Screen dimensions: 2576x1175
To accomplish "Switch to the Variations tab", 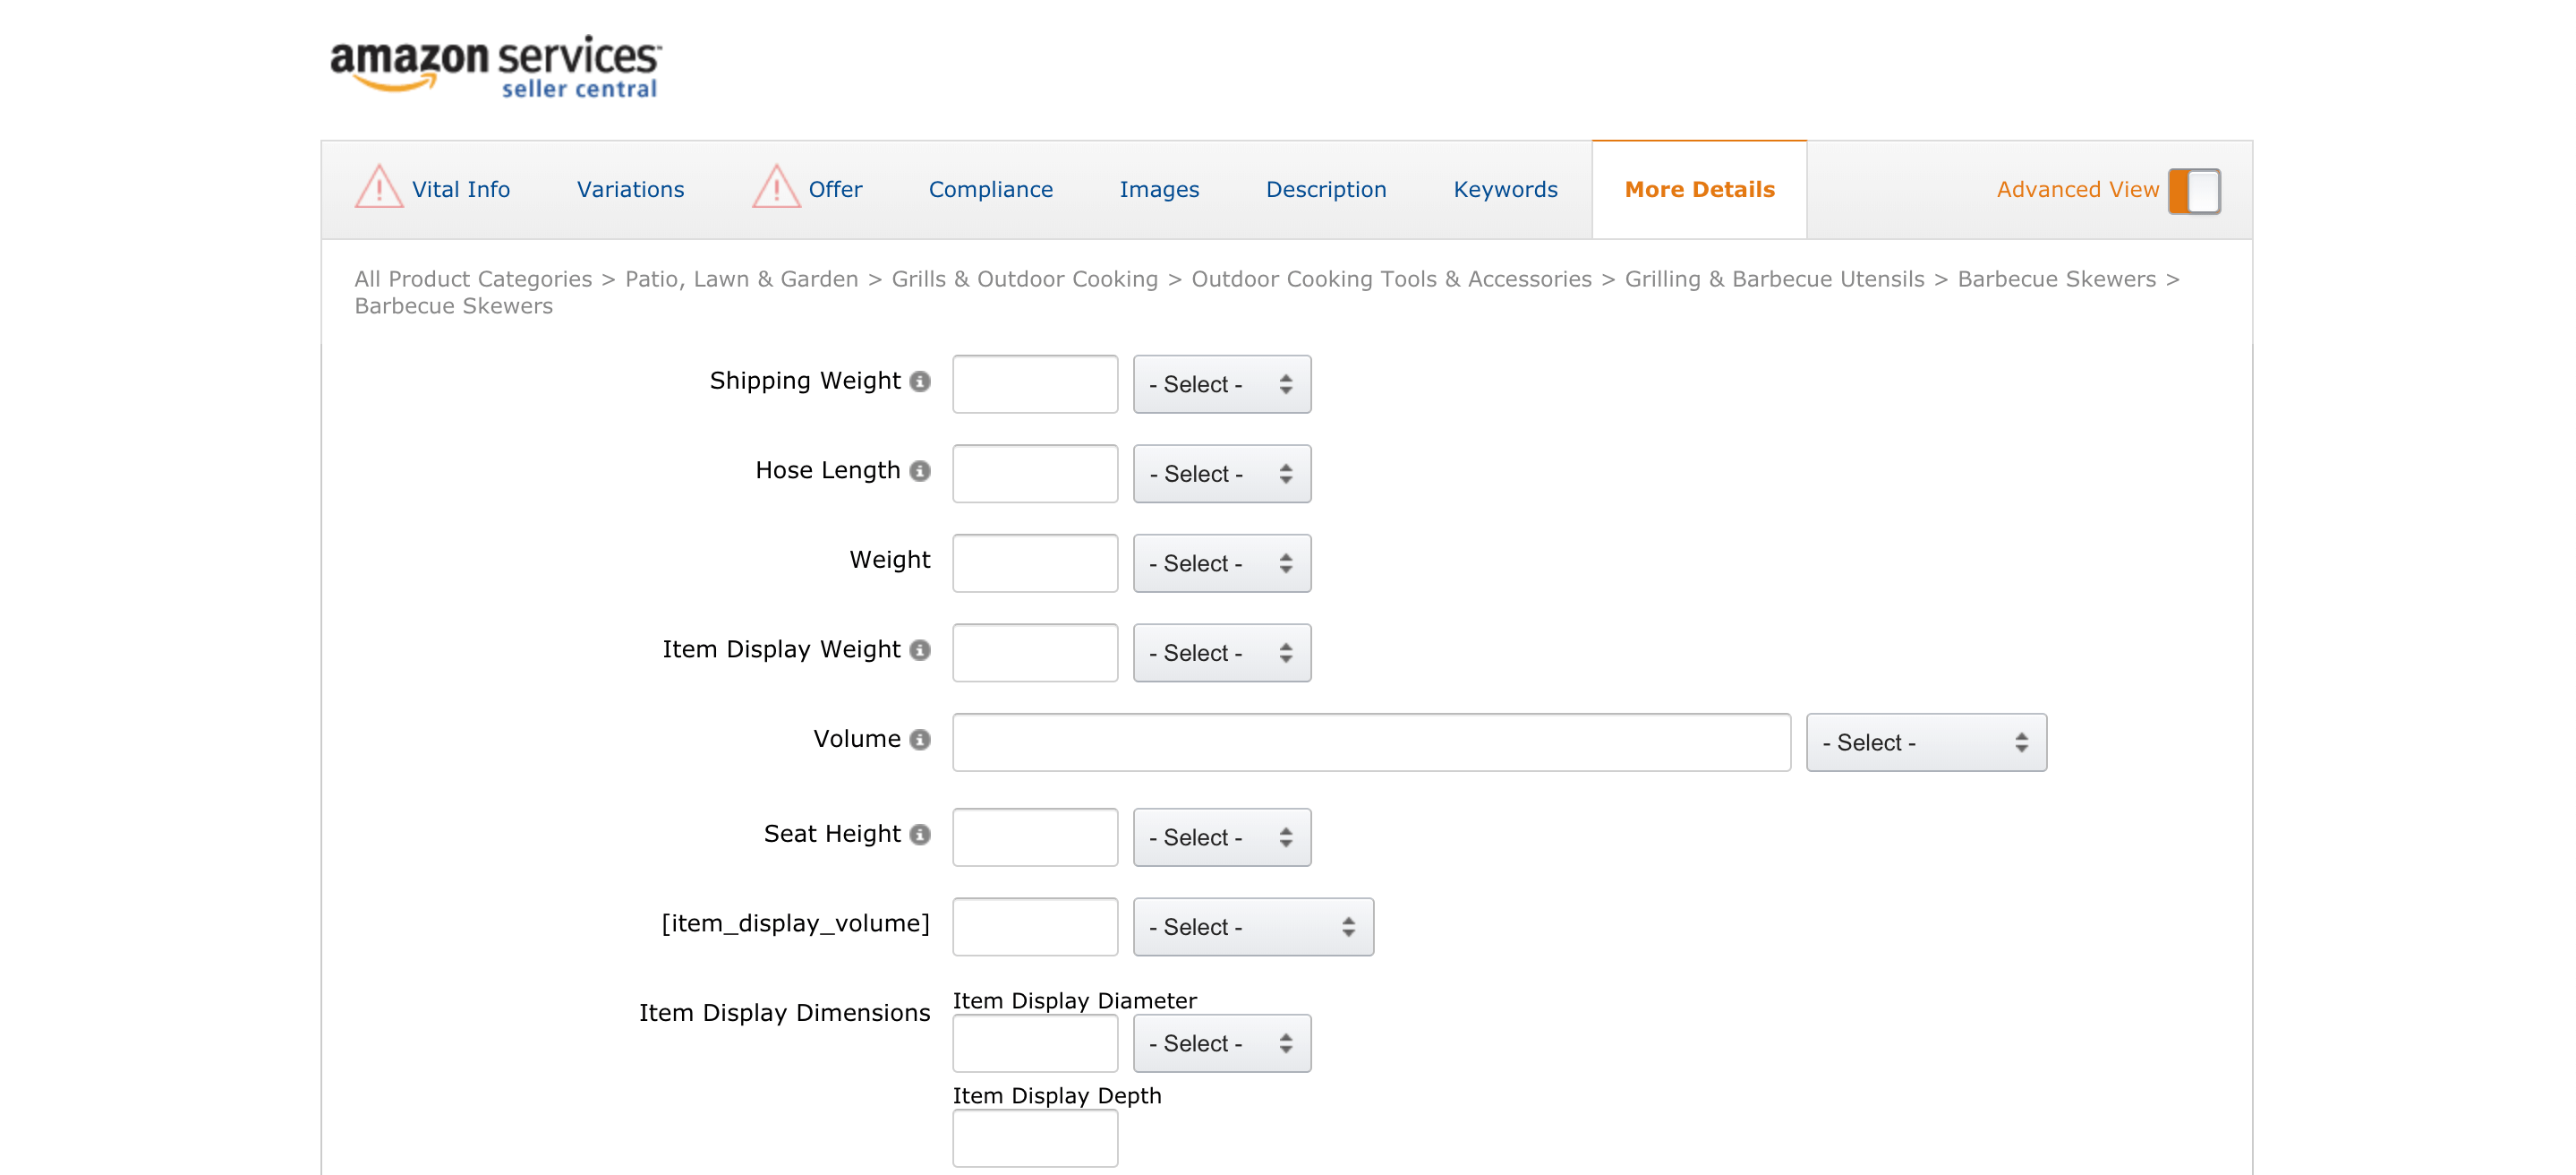I will 630,189.
